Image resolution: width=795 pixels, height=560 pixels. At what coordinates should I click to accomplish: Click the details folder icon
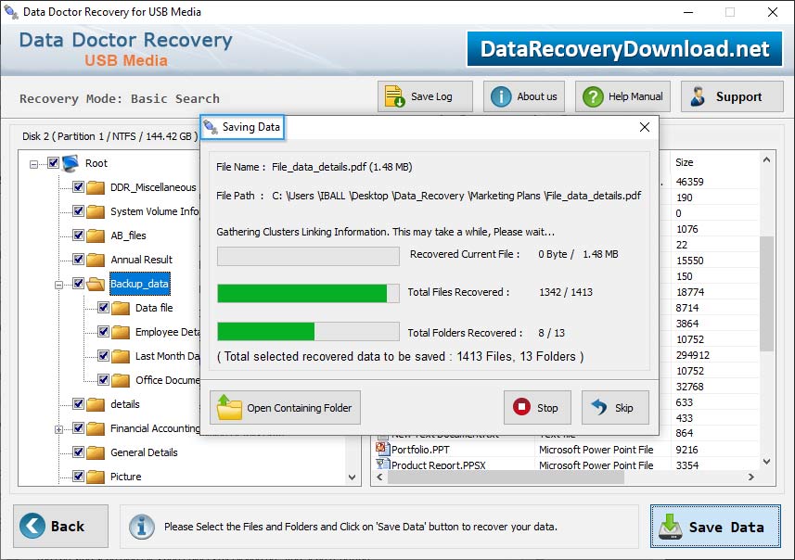pos(96,404)
